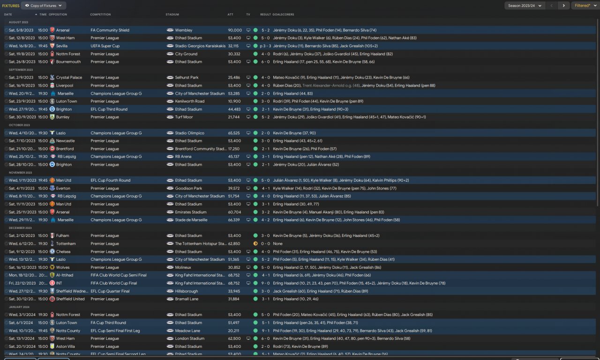
Task: Click the Fulham club badge
Action: pos(52,235)
